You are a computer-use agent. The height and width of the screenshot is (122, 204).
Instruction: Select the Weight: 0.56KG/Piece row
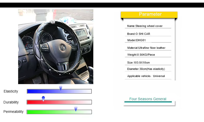click(148, 55)
